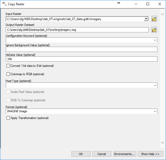Click Show Help to expand help panel
This screenshot has width=166, height=160.
[x=150, y=154]
